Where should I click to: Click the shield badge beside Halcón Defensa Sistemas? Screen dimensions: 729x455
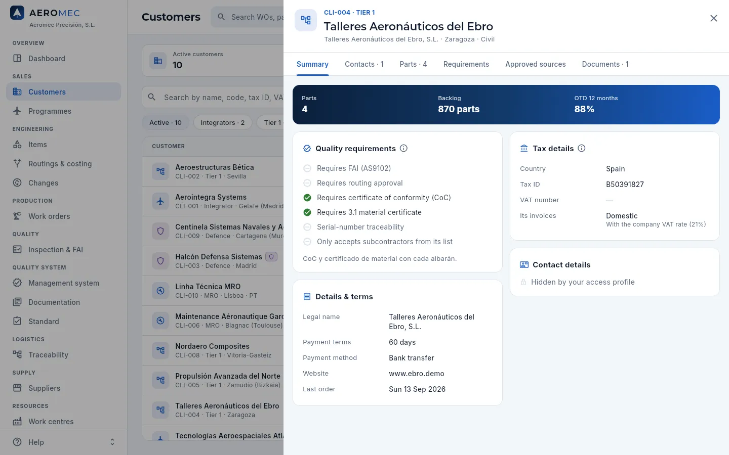pyautogui.click(x=271, y=257)
